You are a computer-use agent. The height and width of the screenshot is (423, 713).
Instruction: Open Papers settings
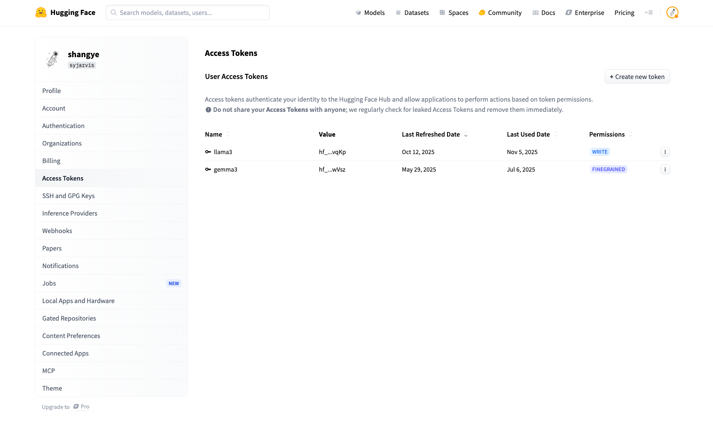[x=111, y=248]
